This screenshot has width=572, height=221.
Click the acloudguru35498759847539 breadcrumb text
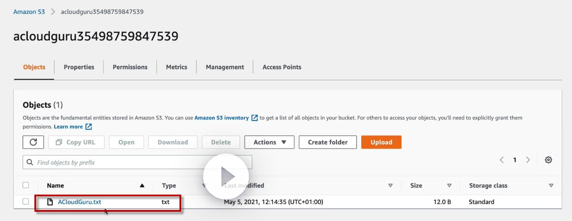tap(102, 12)
